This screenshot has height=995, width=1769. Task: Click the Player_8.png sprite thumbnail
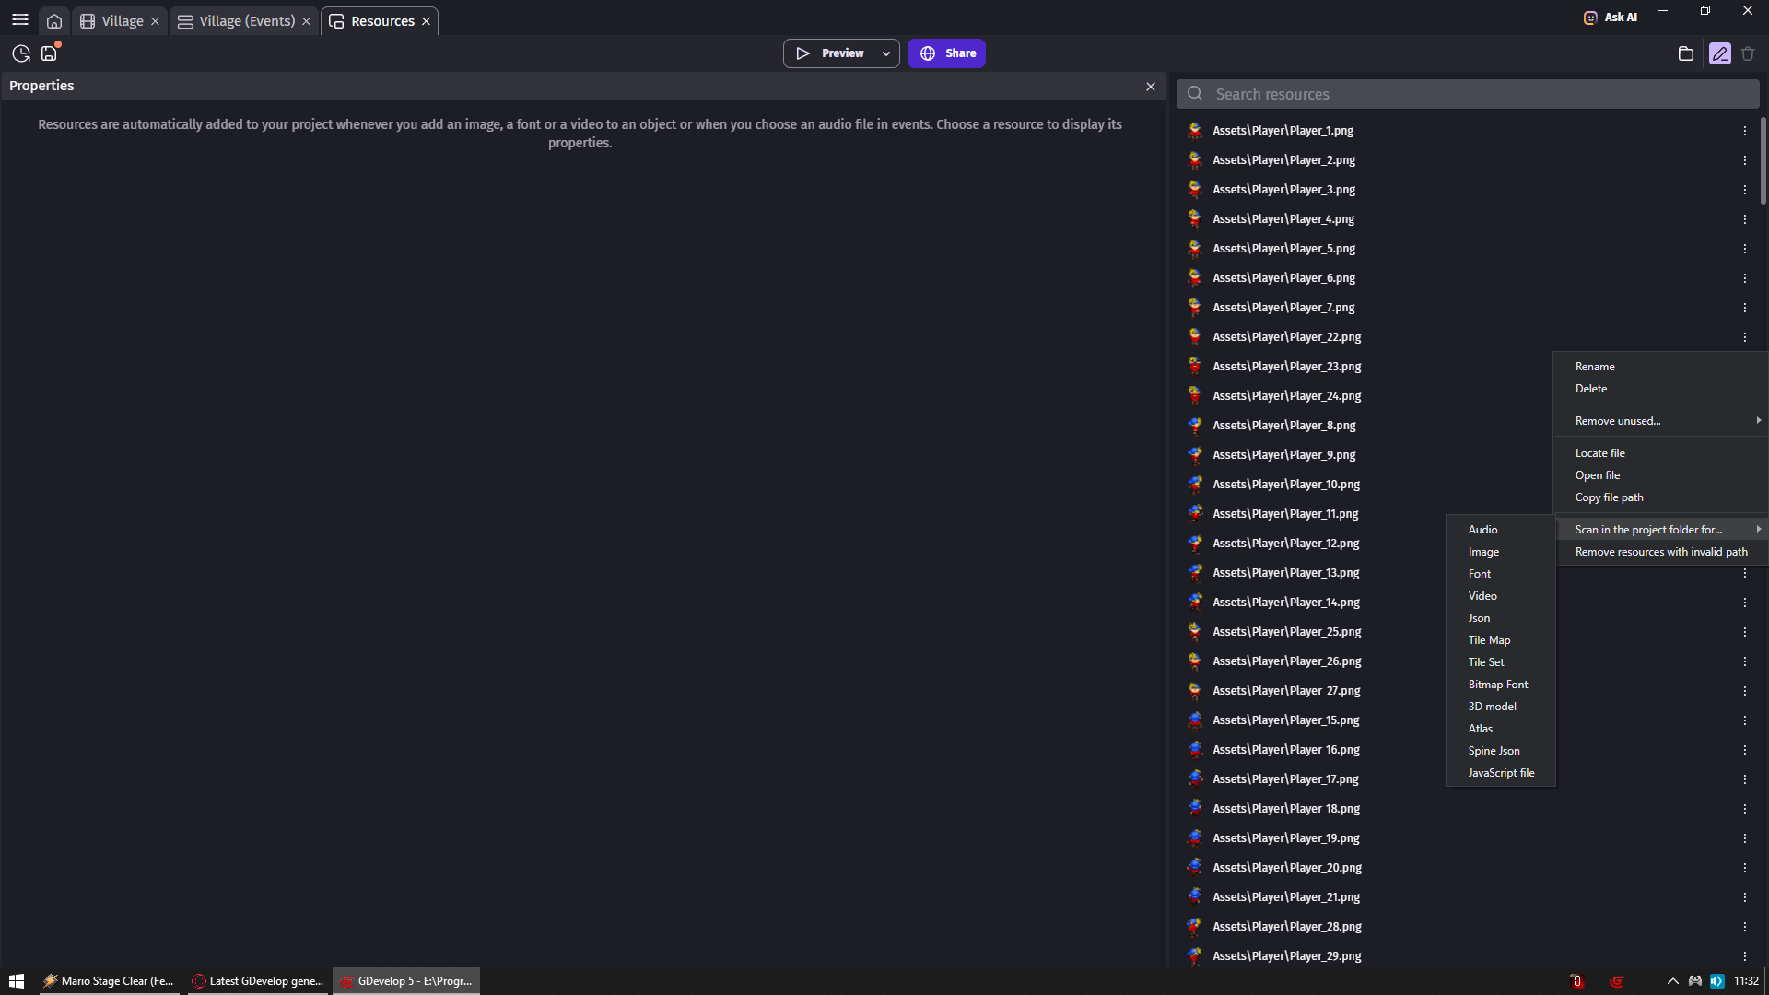coord(1195,425)
